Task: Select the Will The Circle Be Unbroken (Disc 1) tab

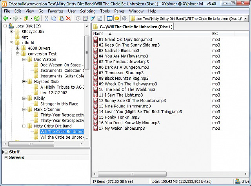Action: click(133, 27)
